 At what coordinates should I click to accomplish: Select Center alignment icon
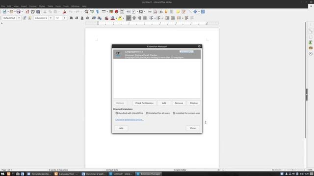(134, 18)
